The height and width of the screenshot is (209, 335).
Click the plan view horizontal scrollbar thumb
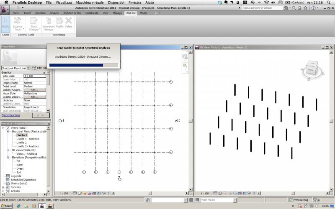click(150, 194)
